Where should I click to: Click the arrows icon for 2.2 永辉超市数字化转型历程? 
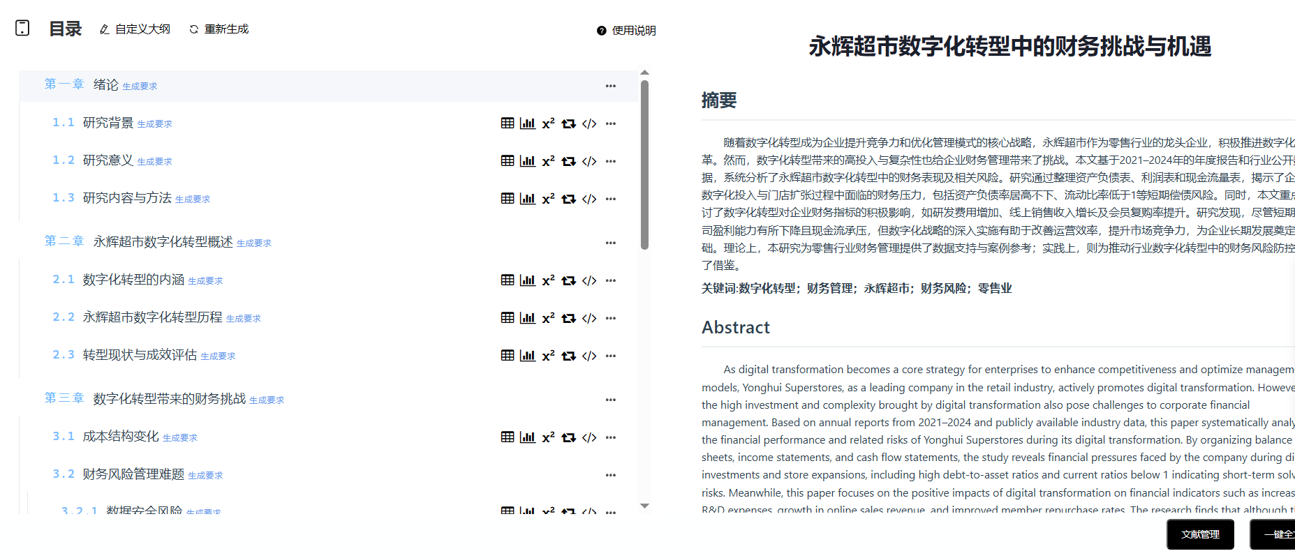(569, 318)
